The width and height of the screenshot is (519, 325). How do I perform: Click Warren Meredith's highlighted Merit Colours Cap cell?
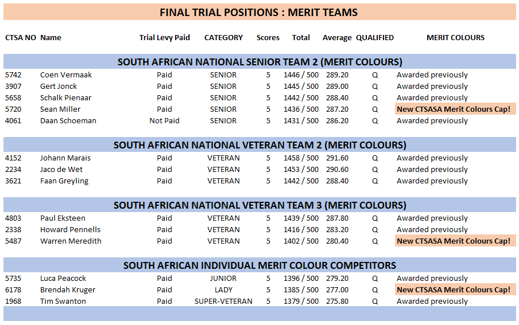455,241
